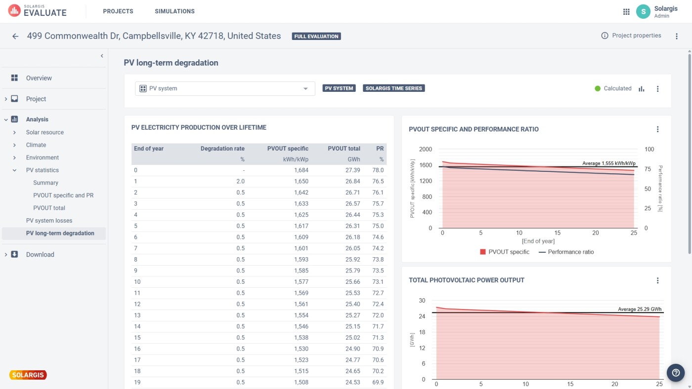Open the PV system dropdown

(x=225, y=89)
